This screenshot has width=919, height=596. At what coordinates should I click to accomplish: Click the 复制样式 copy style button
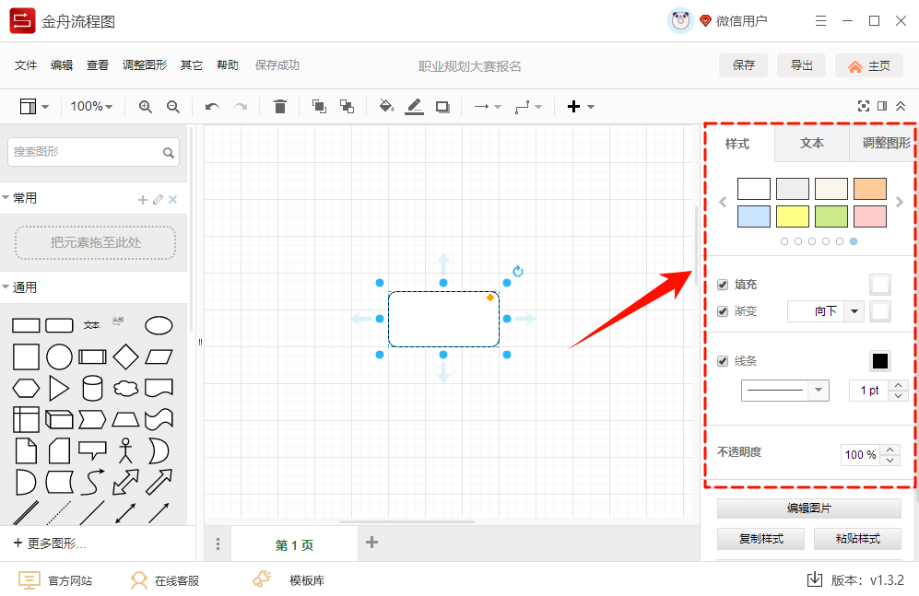pos(760,538)
